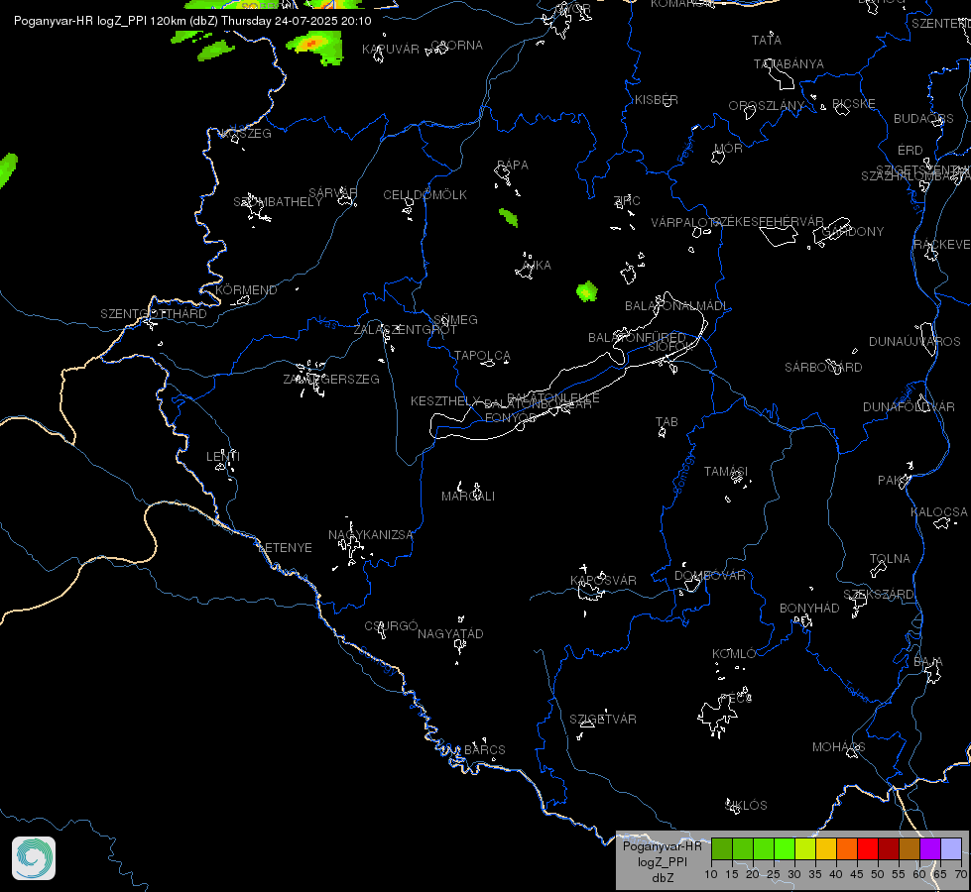Viewport: 971px width, 892px height.
Task: Click the SZENTGOTTHÁRD city label
Action: pos(154,314)
